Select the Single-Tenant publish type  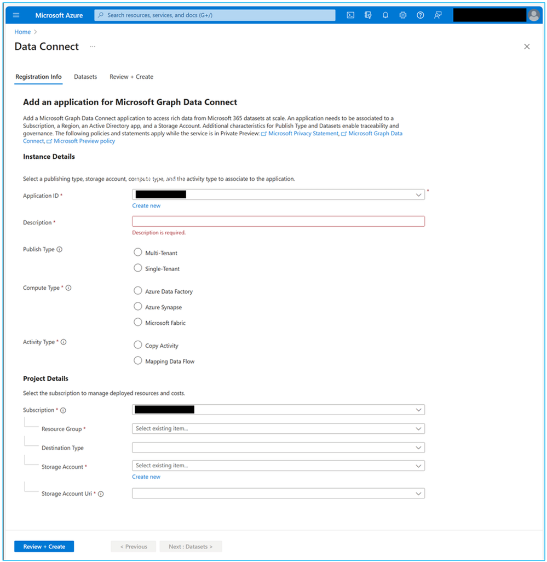click(138, 268)
